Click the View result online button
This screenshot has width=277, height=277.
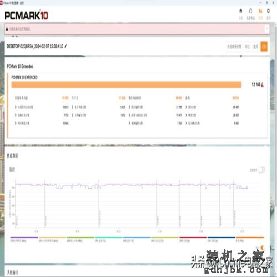point(234,47)
